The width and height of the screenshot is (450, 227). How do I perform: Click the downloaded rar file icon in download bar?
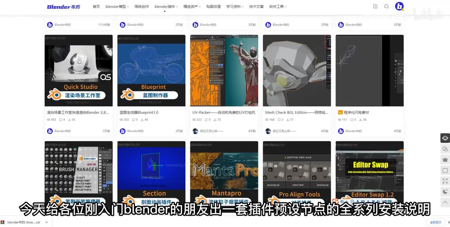(3, 222)
